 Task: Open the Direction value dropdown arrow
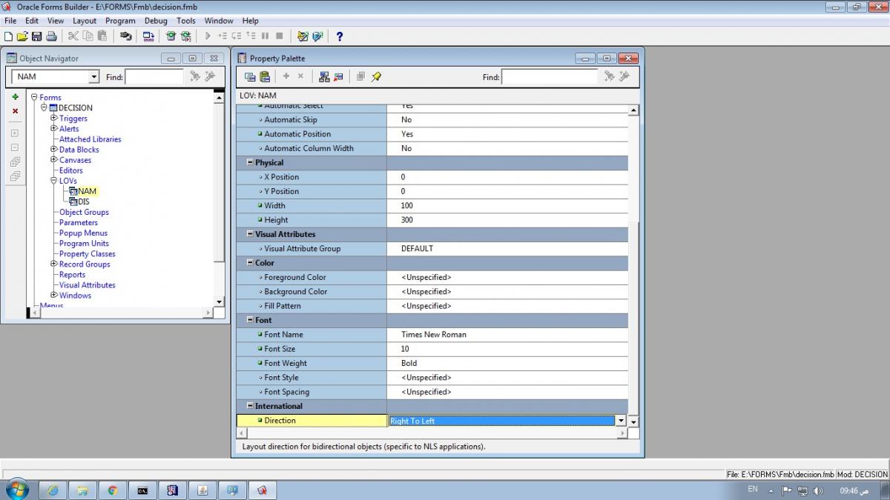tap(621, 421)
